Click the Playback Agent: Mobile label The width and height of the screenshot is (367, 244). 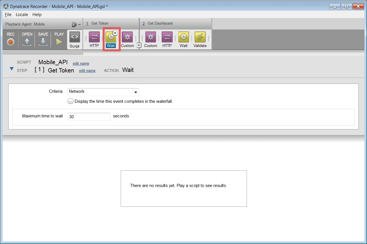25,24
